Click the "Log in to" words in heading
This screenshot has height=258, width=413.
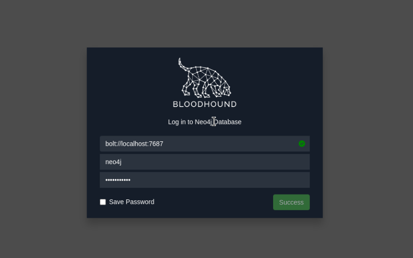click(181, 122)
